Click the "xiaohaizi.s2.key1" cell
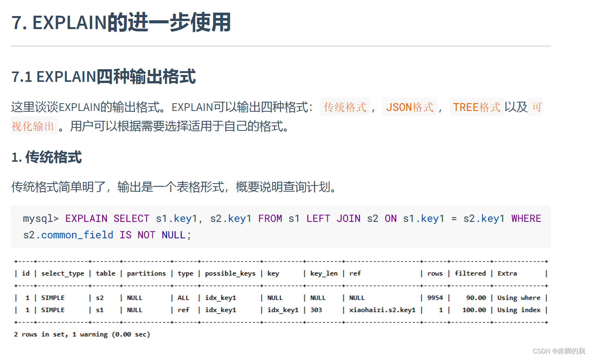This screenshot has height=358, width=591. point(382,310)
